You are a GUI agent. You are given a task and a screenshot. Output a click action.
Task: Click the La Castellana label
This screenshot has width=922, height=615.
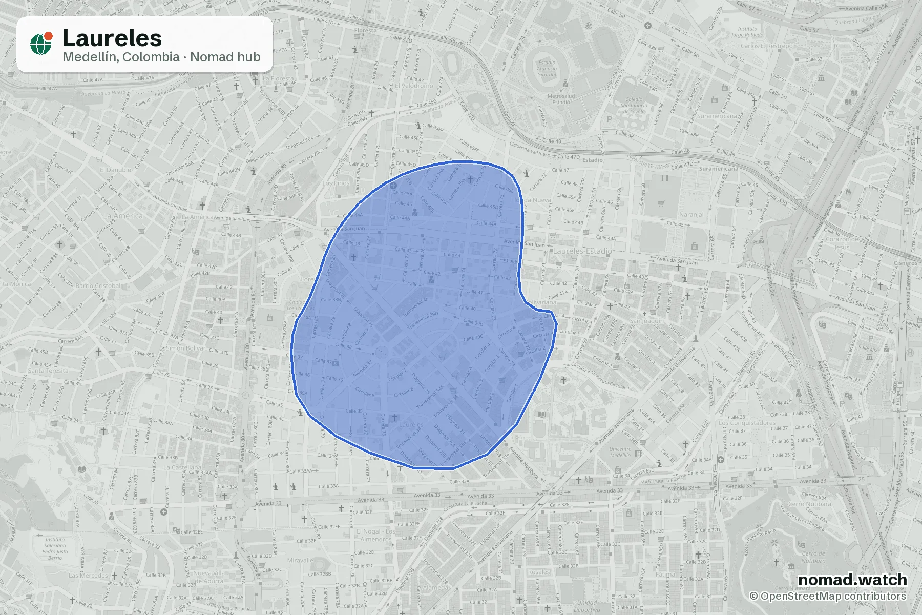182,467
